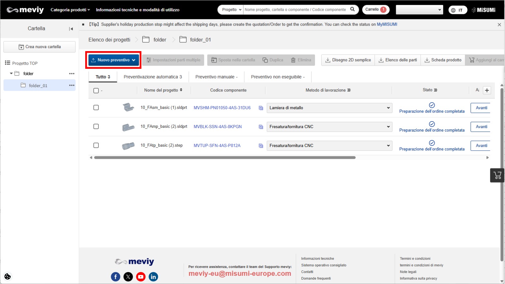Open the MyMISUMI link in tip banner

tap(387, 24)
